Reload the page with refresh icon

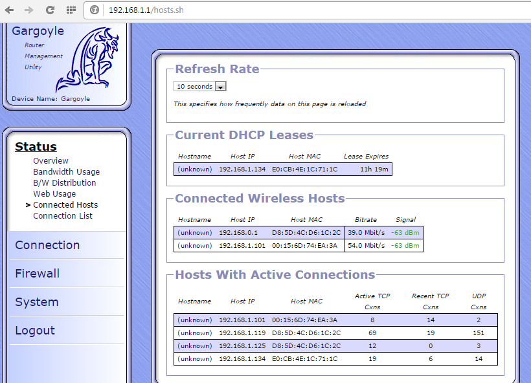[x=50, y=10]
